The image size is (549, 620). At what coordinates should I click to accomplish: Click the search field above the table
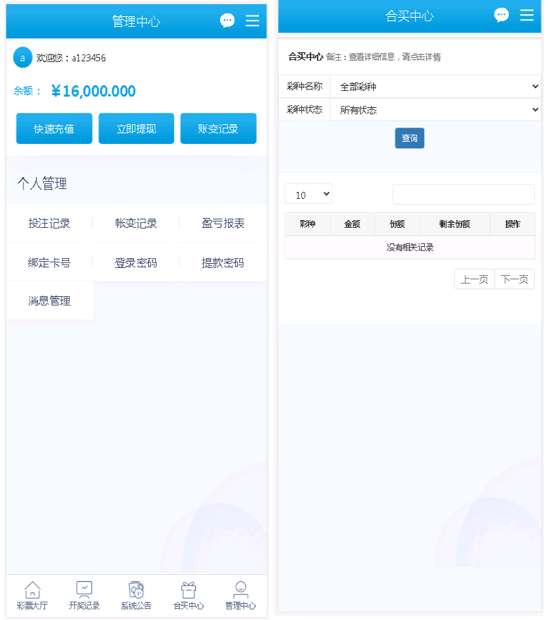click(464, 195)
